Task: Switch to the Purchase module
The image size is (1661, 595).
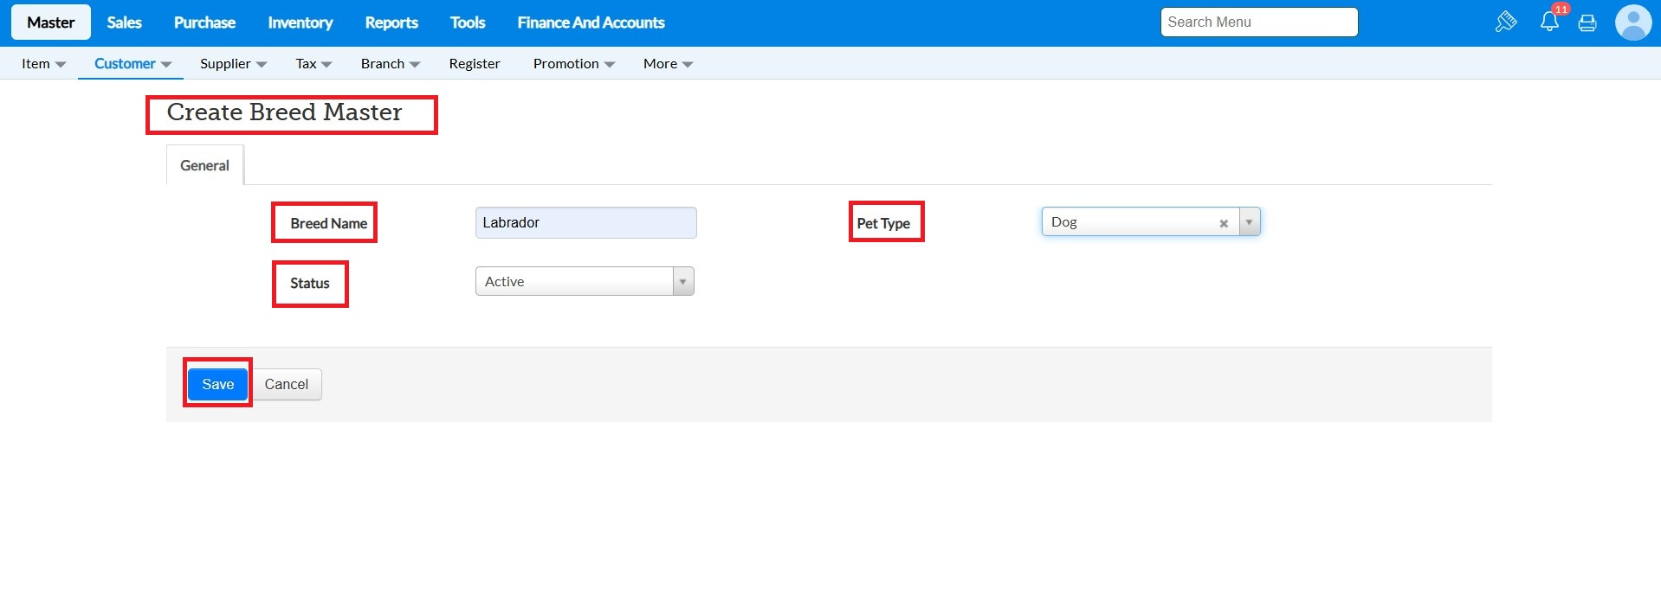Action: coord(204,22)
